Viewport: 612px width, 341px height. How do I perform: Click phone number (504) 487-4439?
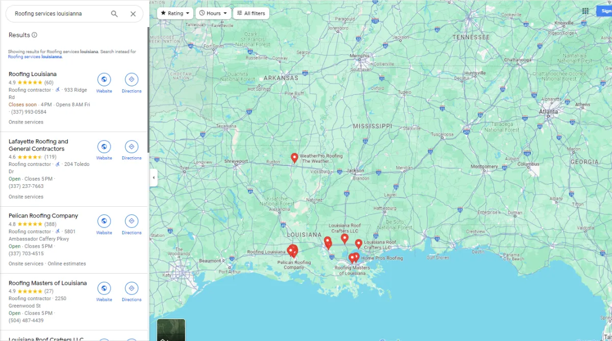tap(26, 321)
